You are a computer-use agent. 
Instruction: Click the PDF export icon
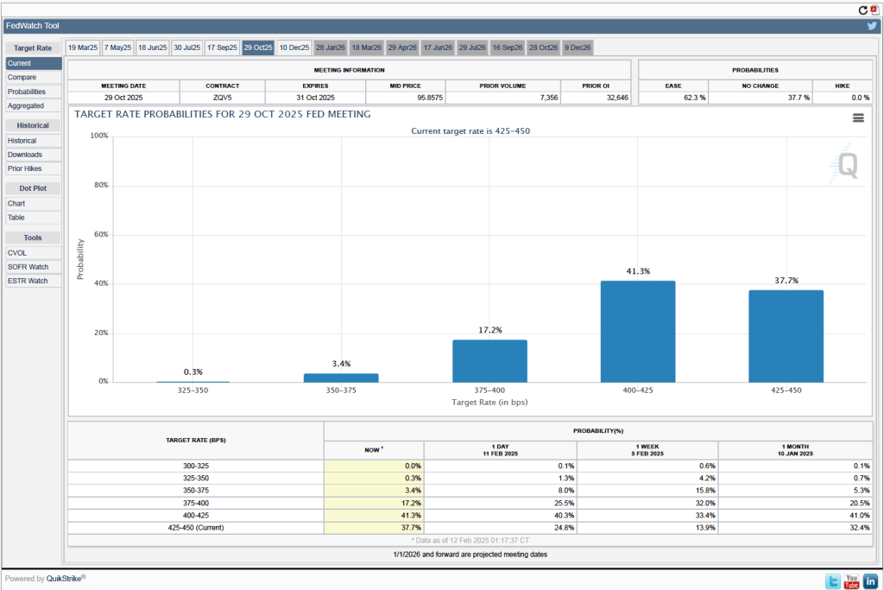click(x=874, y=10)
